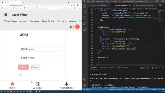Open the Vehicle nav link
This screenshot has height=93, width=165.
click(x=72, y=21)
